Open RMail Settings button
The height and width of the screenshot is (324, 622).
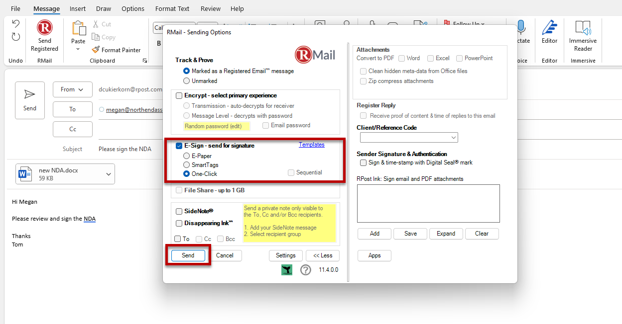tap(286, 255)
